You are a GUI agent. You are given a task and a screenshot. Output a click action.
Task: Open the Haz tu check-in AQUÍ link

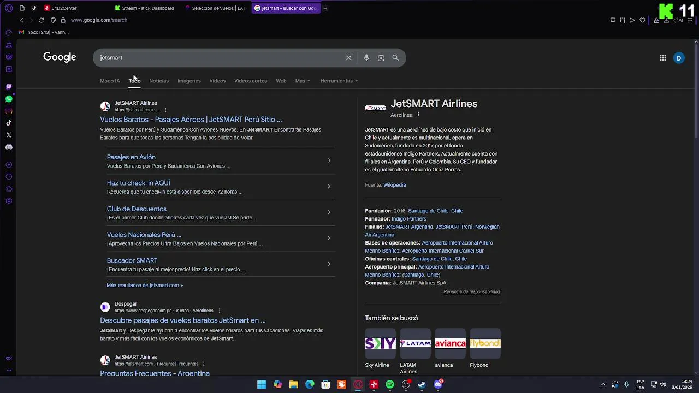139,183
